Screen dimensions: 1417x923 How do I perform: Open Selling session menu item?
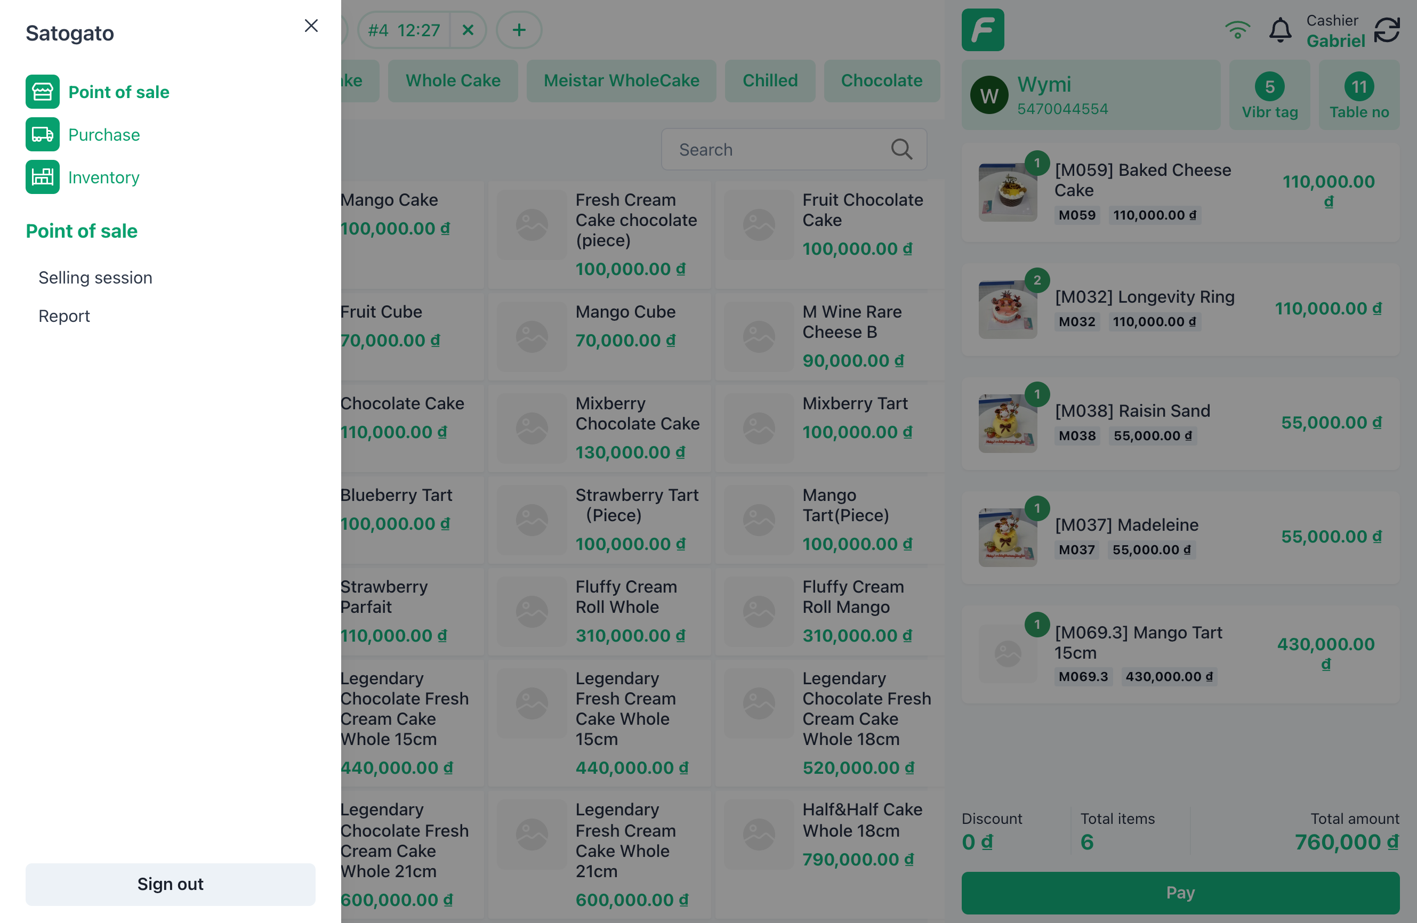95,278
